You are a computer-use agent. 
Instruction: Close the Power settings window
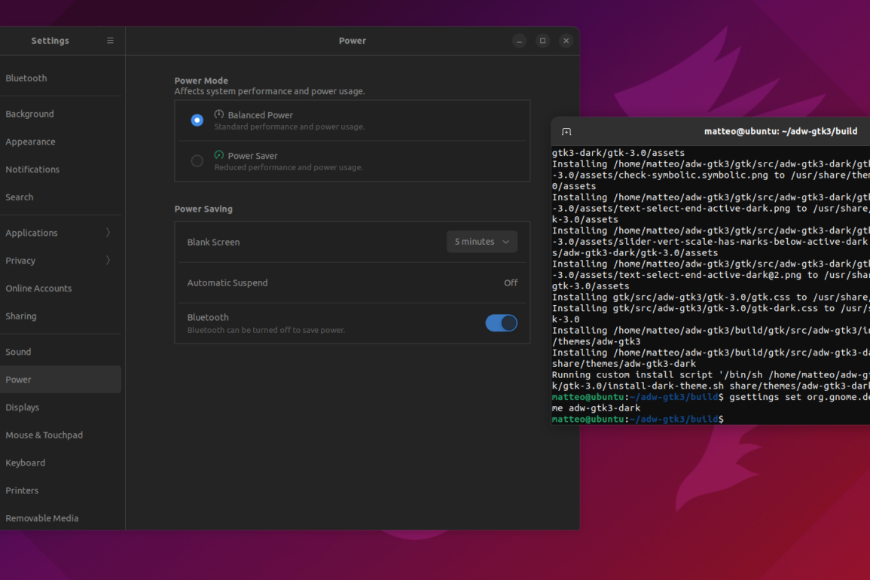(566, 41)
